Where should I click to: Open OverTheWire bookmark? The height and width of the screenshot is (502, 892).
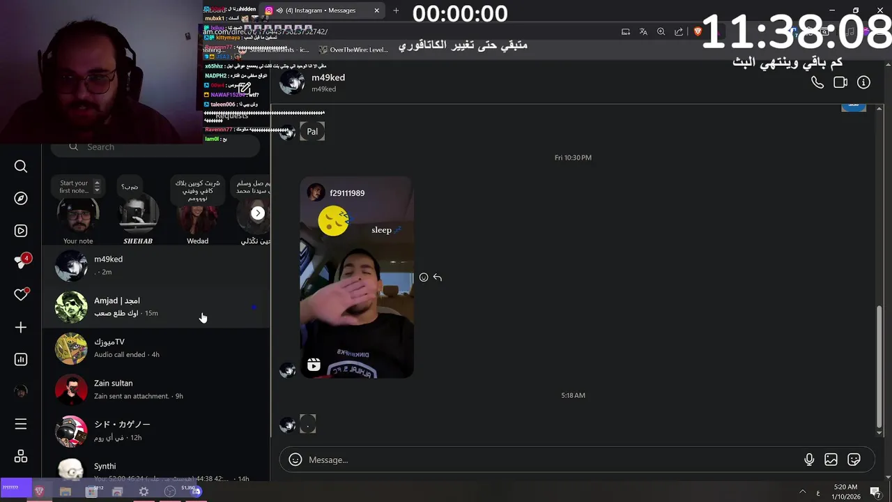pyautogui.click(x=353, y=50)
